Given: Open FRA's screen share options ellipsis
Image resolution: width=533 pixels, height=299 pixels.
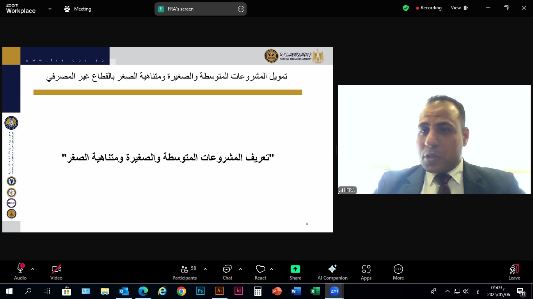Looking at the screenshot, I should [x=241, y=9].
